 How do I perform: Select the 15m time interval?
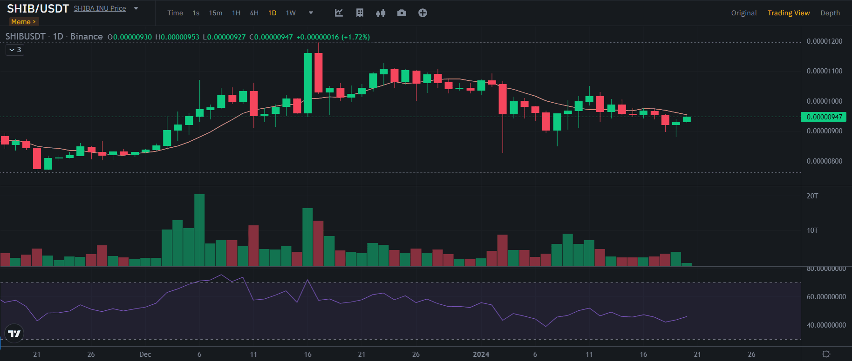click(215, 13)
